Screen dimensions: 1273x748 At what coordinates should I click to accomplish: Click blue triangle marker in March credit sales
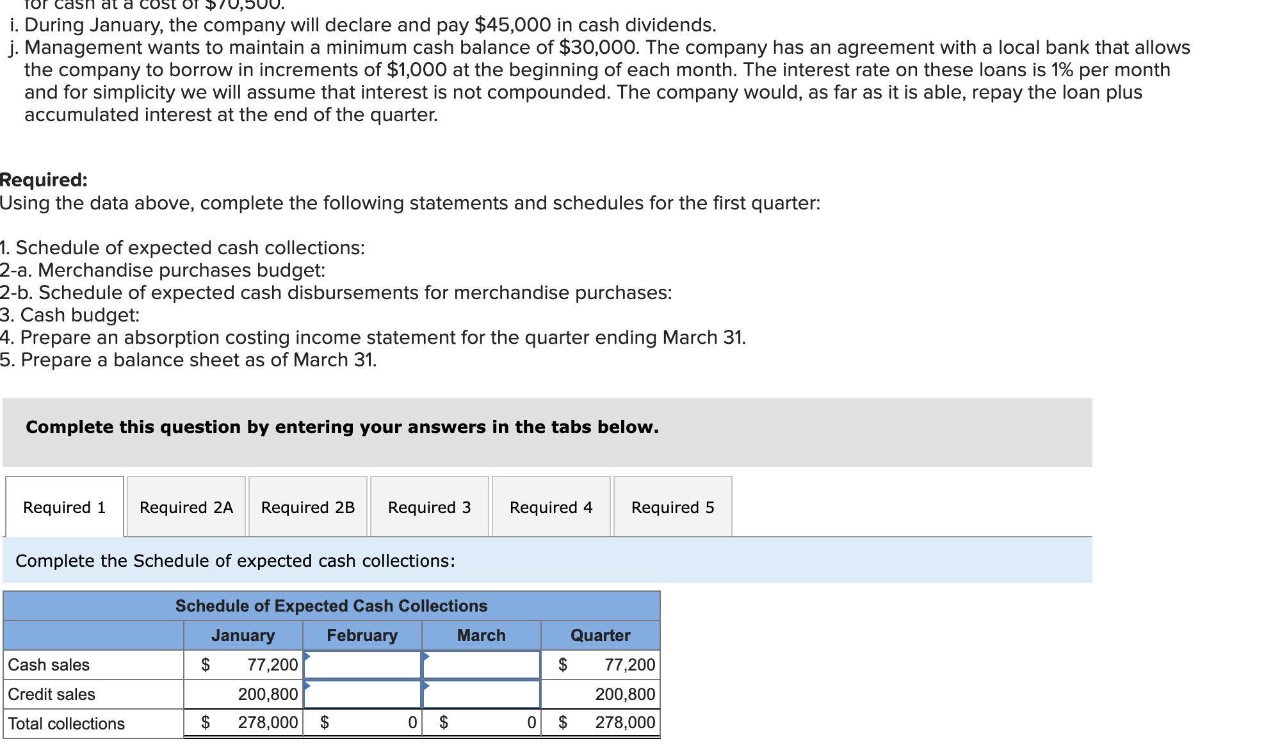coord(426,685)
